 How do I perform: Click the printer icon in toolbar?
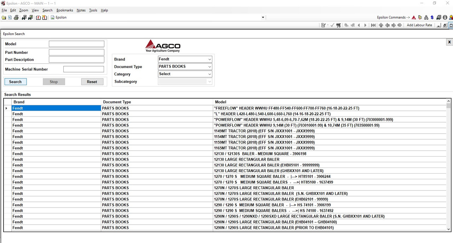click(16, 17)
